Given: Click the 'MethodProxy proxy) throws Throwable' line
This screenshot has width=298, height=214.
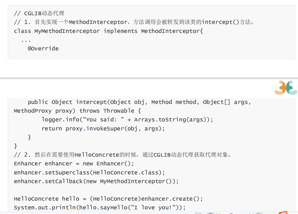Looking at the screenshot, I should point(77,111).
